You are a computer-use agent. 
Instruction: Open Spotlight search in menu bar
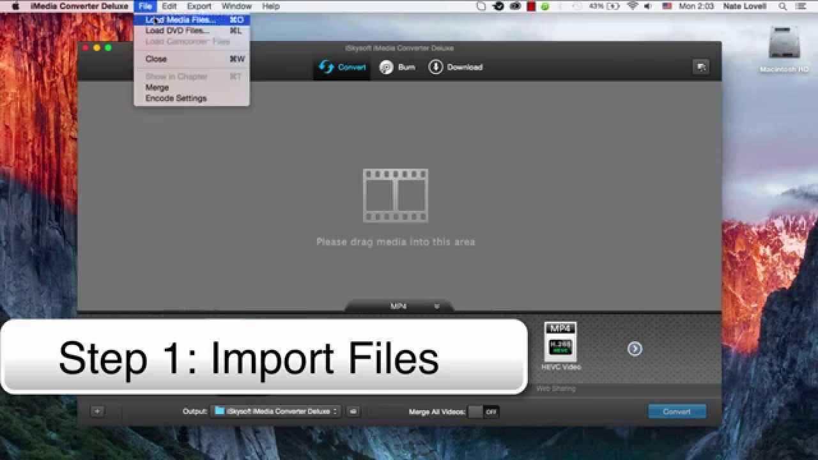(783, 6)
